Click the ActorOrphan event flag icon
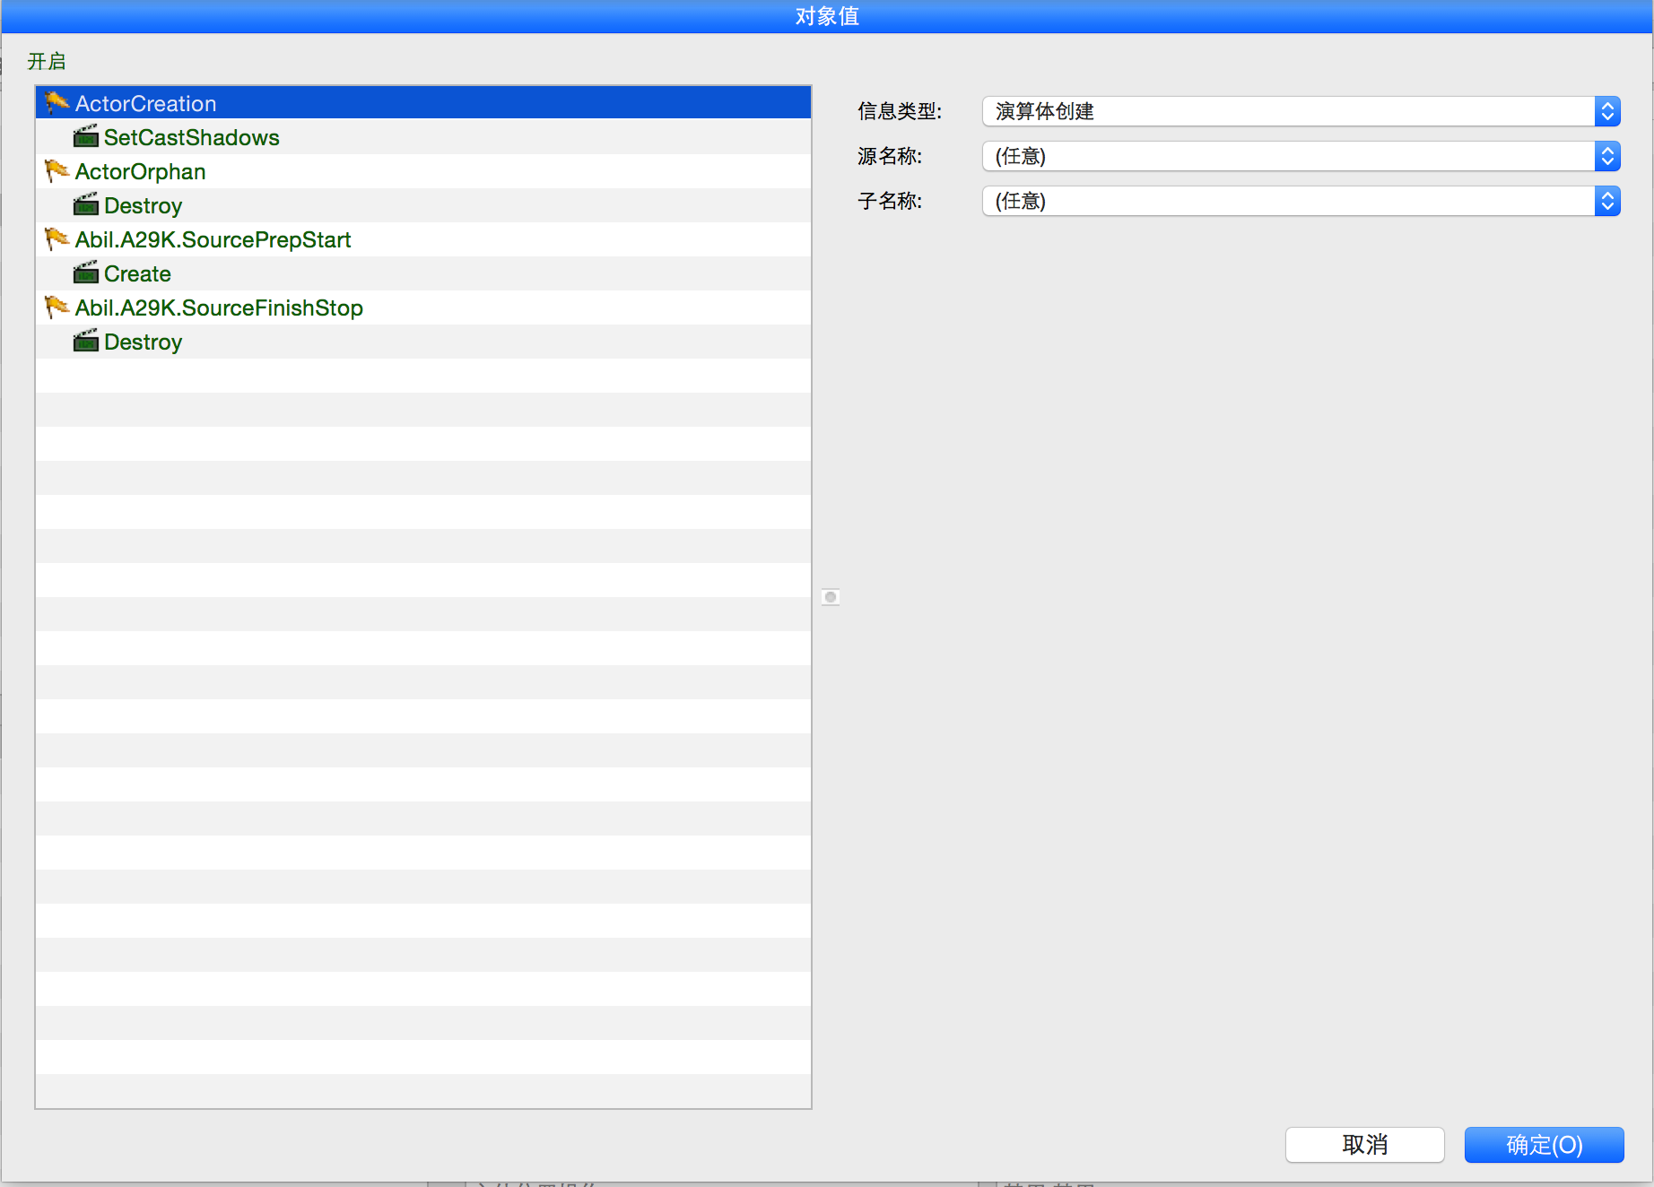Screen dimensions: 1654x1187 (x=57, y=171)
